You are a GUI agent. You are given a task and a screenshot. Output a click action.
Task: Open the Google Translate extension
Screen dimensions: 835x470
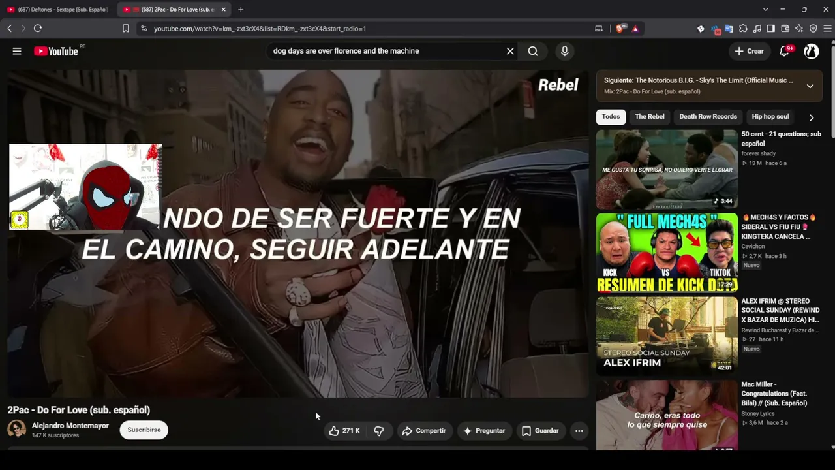729,29
